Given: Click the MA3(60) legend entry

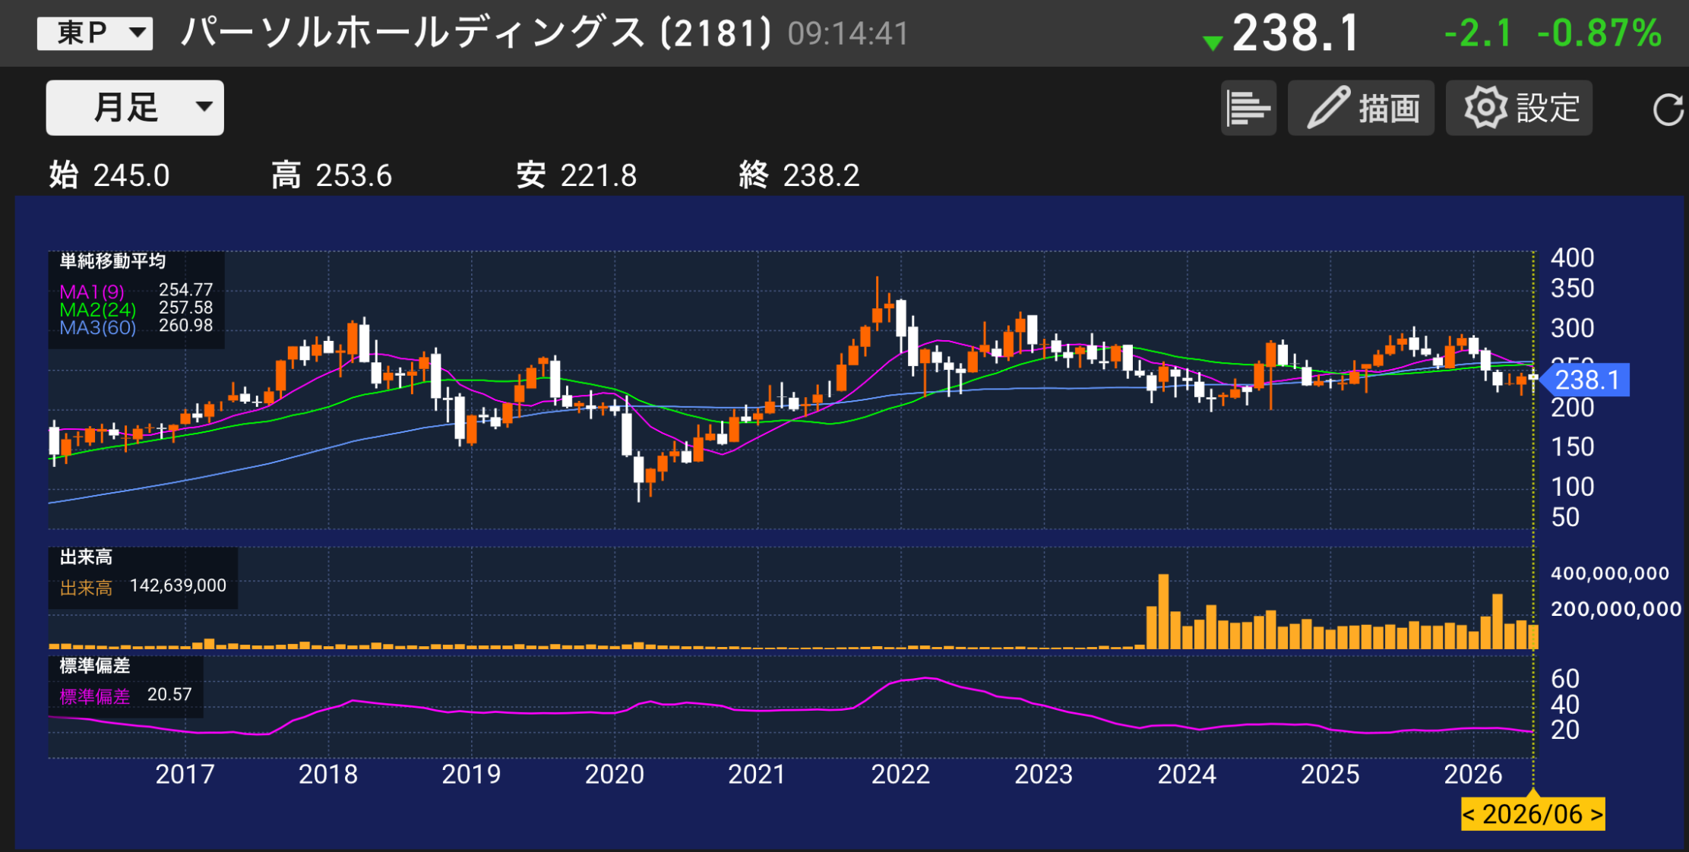Looking at the screenshot, I should coord(98,328).
